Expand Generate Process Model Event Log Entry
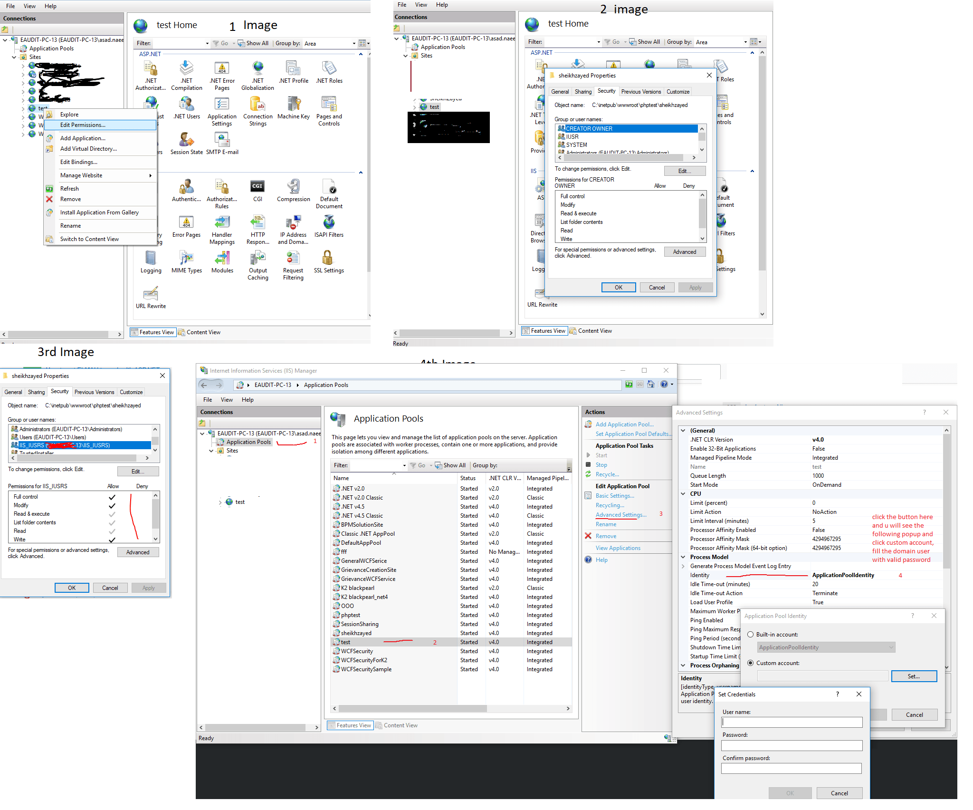 [683, 566]
